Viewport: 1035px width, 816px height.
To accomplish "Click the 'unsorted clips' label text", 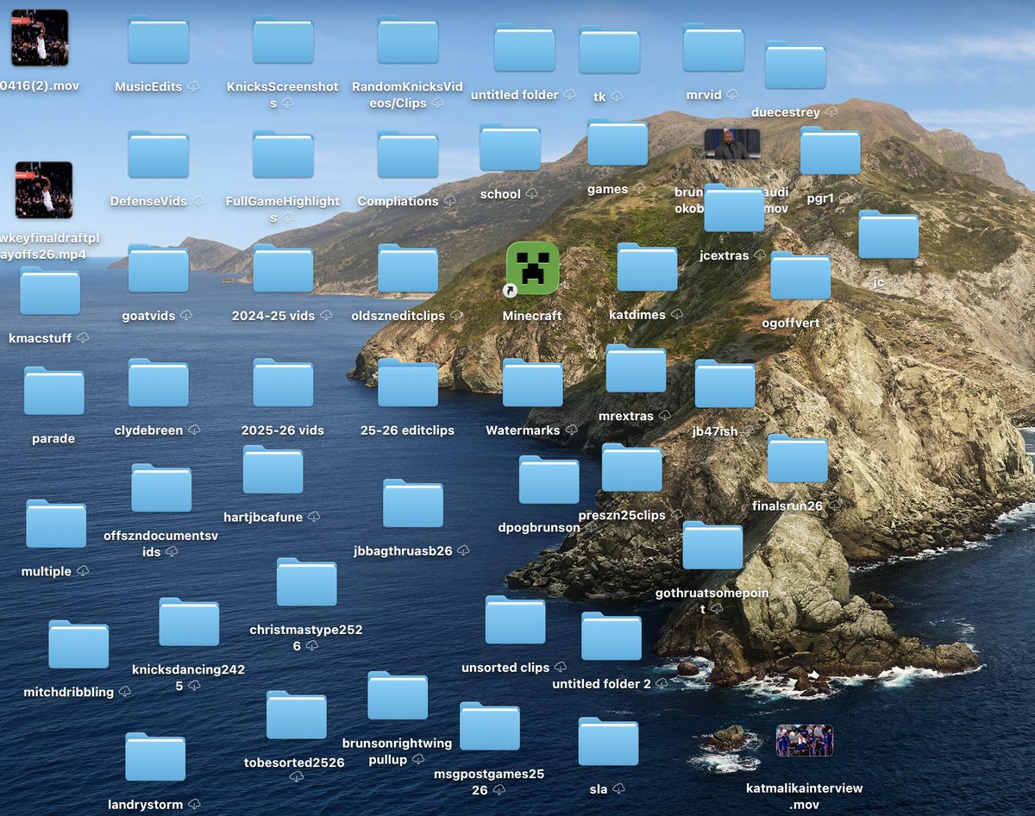I will coord(505,668).
